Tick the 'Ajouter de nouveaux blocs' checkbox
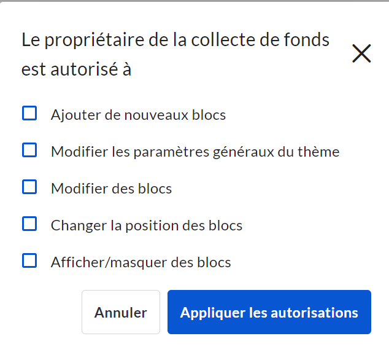Screen dimensions: 389x352 pos(29,114)
